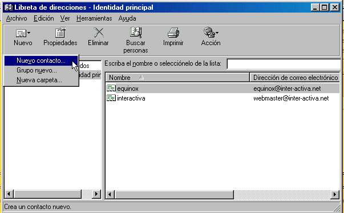The width and height of the screenshot is (344, 213).
Task: Maximize the Libreta de direcciones window
Action: (324, 7)
